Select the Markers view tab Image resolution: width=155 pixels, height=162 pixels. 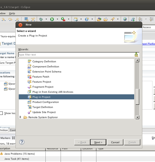(x=5, y=138)
